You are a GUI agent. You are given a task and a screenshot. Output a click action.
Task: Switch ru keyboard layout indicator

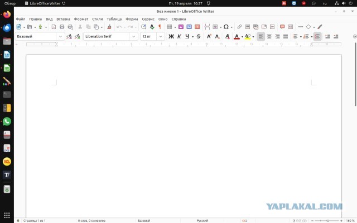(x=325, y=3)
